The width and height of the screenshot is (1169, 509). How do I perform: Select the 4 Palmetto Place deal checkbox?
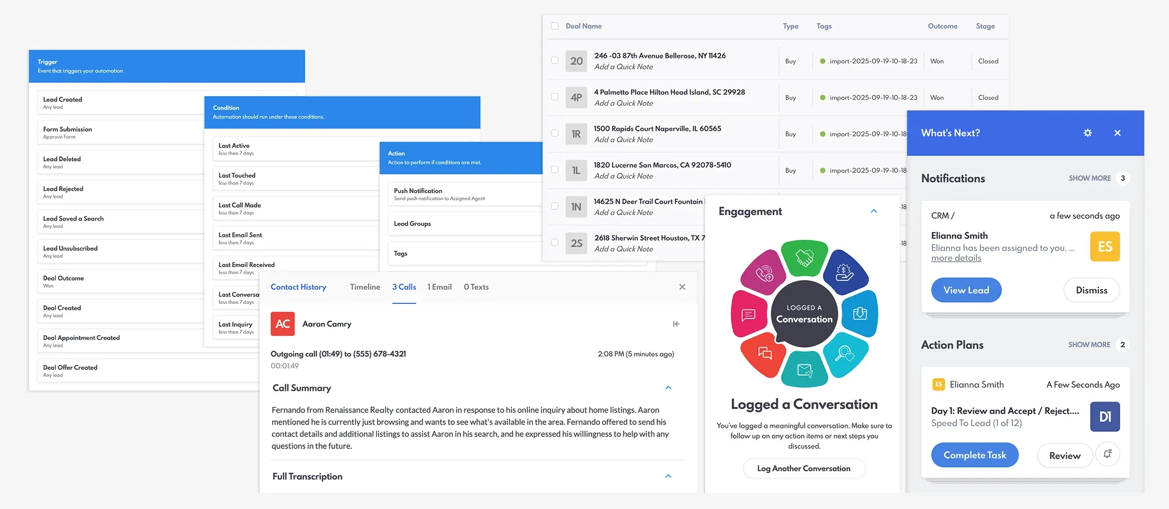coord(555,97)
